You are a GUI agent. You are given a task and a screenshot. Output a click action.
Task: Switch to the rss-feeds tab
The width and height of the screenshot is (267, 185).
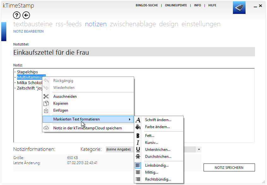point(68,24)
